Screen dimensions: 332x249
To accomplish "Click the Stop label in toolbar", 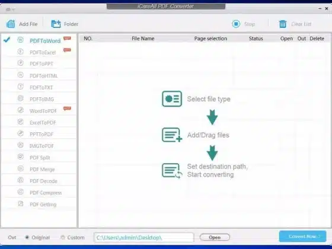I will click(250, 24).
